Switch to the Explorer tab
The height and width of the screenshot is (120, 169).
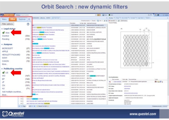pos(22,19)
